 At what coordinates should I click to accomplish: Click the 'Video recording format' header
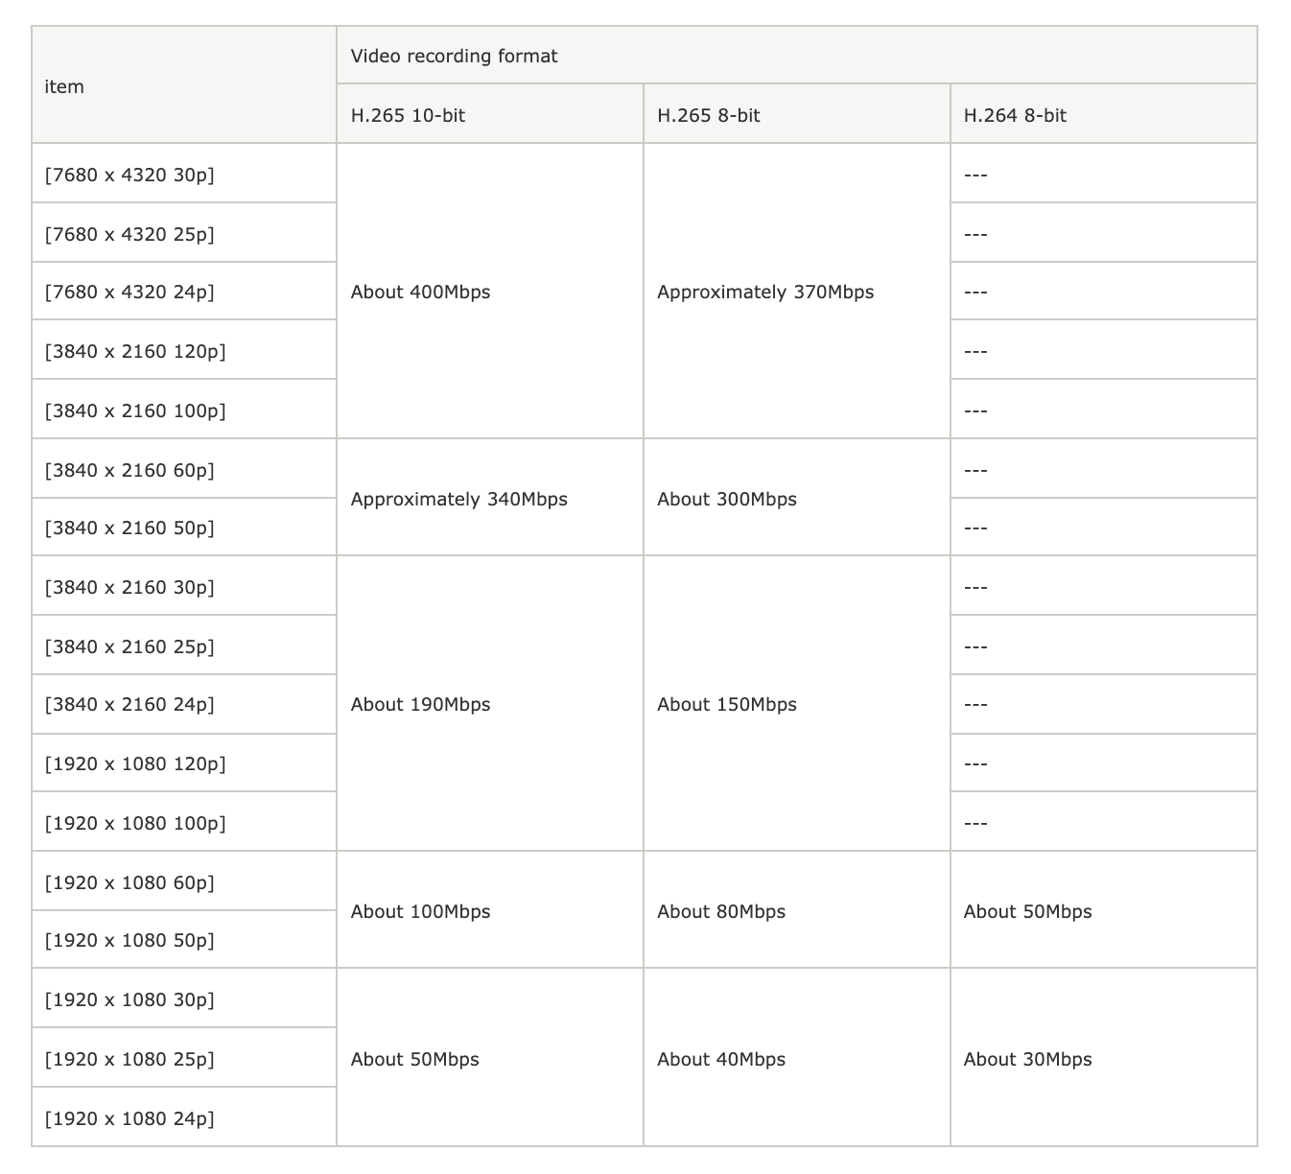(x=454, y=56)
